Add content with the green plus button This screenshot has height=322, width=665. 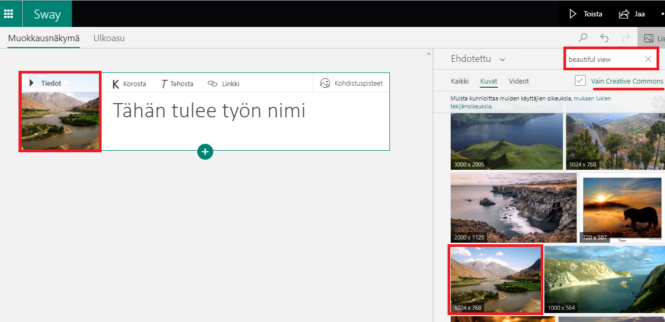(205, 152)
